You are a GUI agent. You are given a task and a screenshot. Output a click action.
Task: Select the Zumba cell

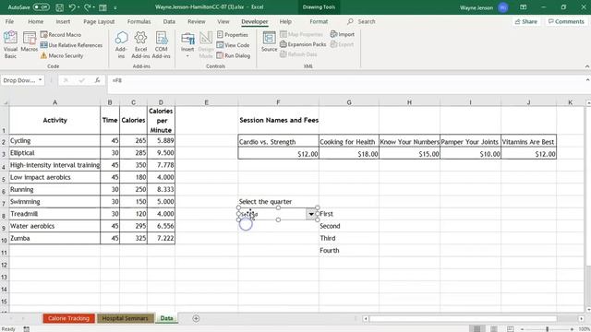[x=54, y=238]
